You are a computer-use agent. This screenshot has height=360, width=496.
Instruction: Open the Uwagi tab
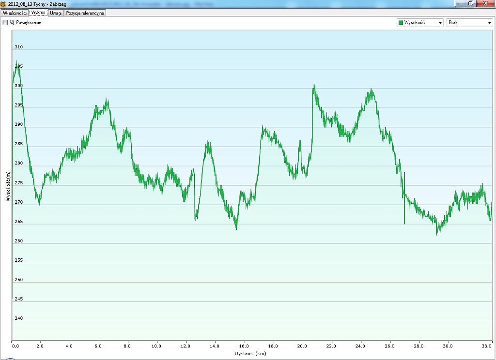tap(56, 13)
